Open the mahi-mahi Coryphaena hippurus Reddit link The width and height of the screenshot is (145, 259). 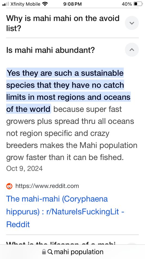[65, 212]
